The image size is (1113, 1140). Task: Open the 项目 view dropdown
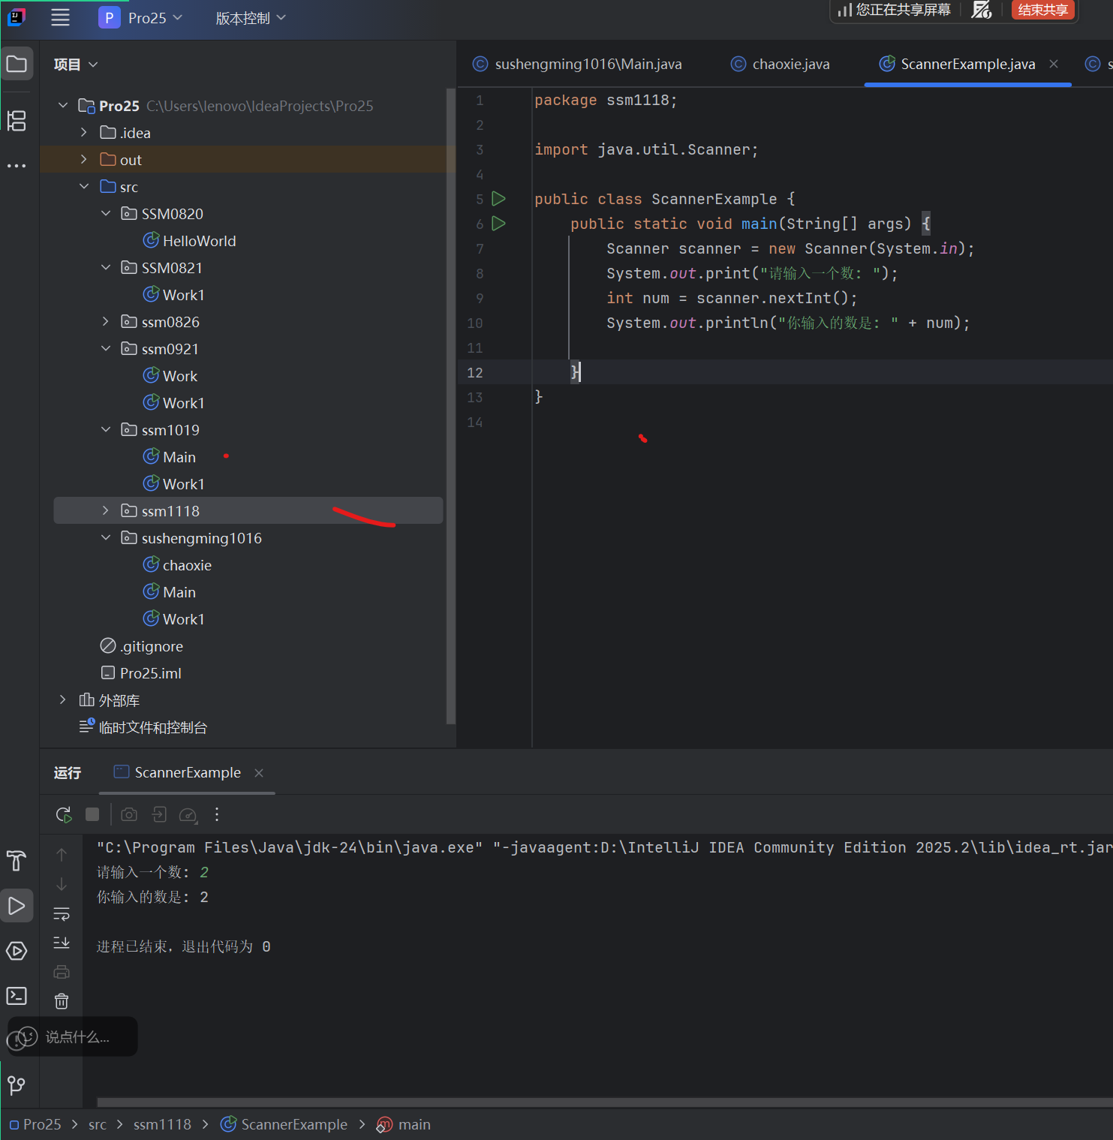pyautogui.click(x=76, y=65)
